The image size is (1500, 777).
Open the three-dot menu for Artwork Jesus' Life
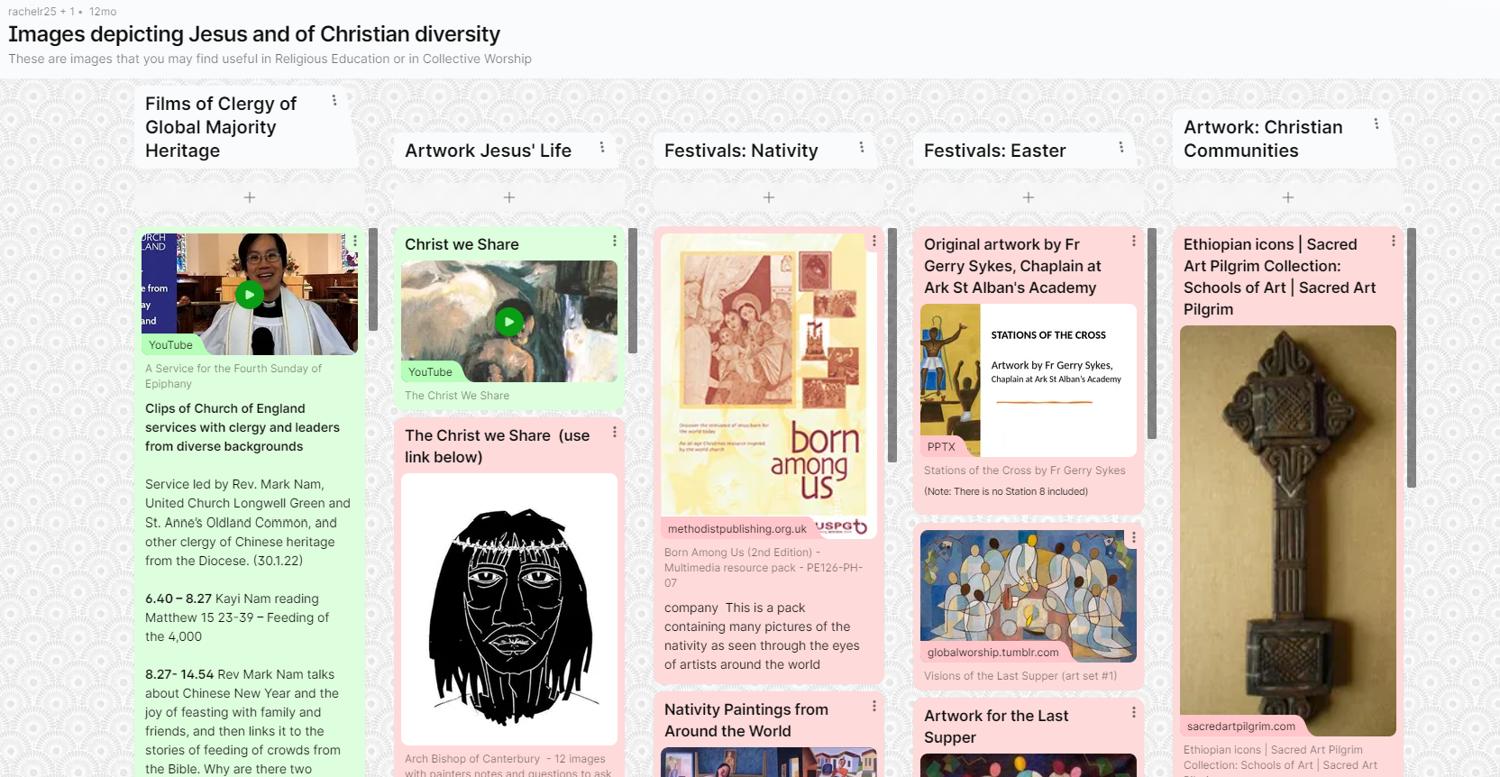602,147
